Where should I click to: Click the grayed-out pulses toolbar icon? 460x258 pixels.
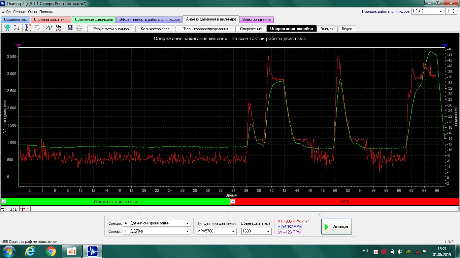(x=37, y=28)
